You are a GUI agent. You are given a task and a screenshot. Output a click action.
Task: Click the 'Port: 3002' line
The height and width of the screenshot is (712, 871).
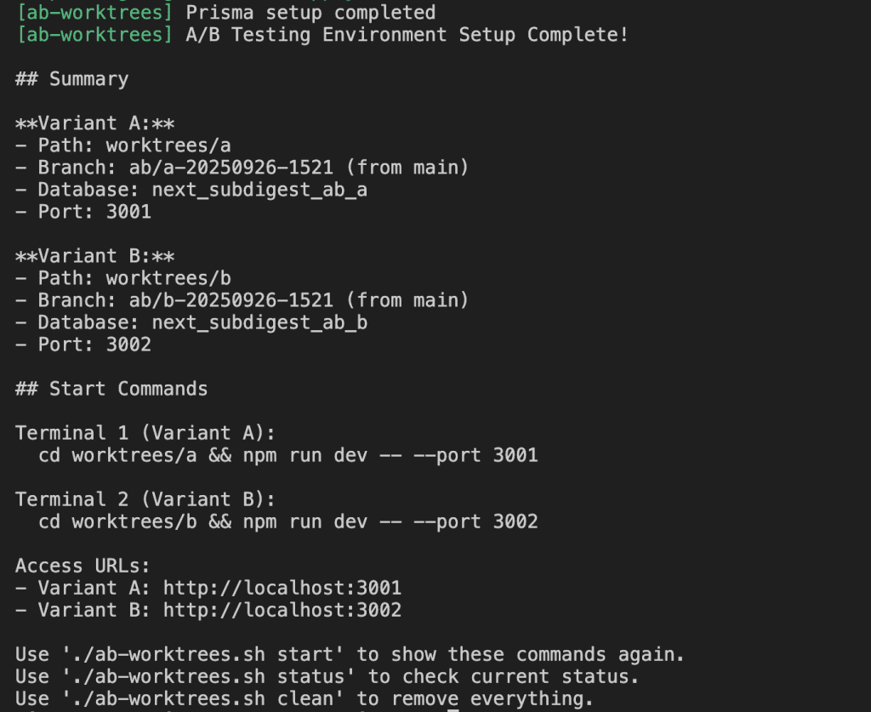point(94,345)
